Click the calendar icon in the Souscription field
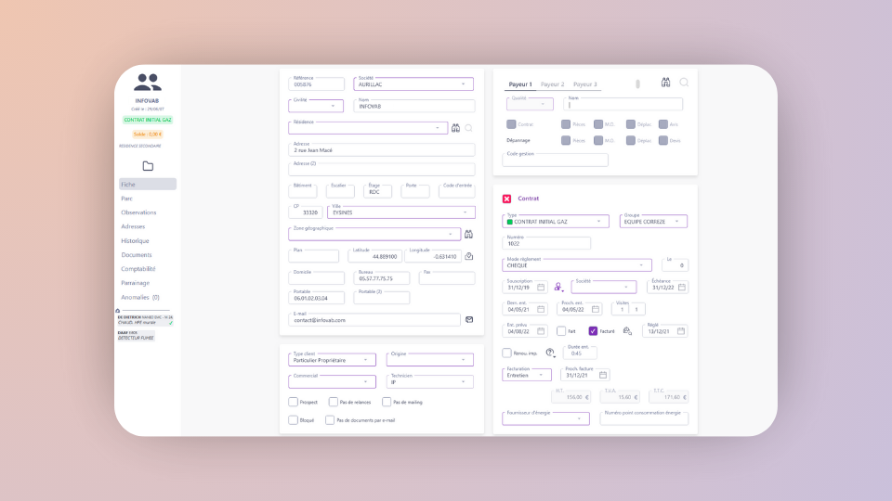Viewport: 892px width, 501px height. (541, 288)
